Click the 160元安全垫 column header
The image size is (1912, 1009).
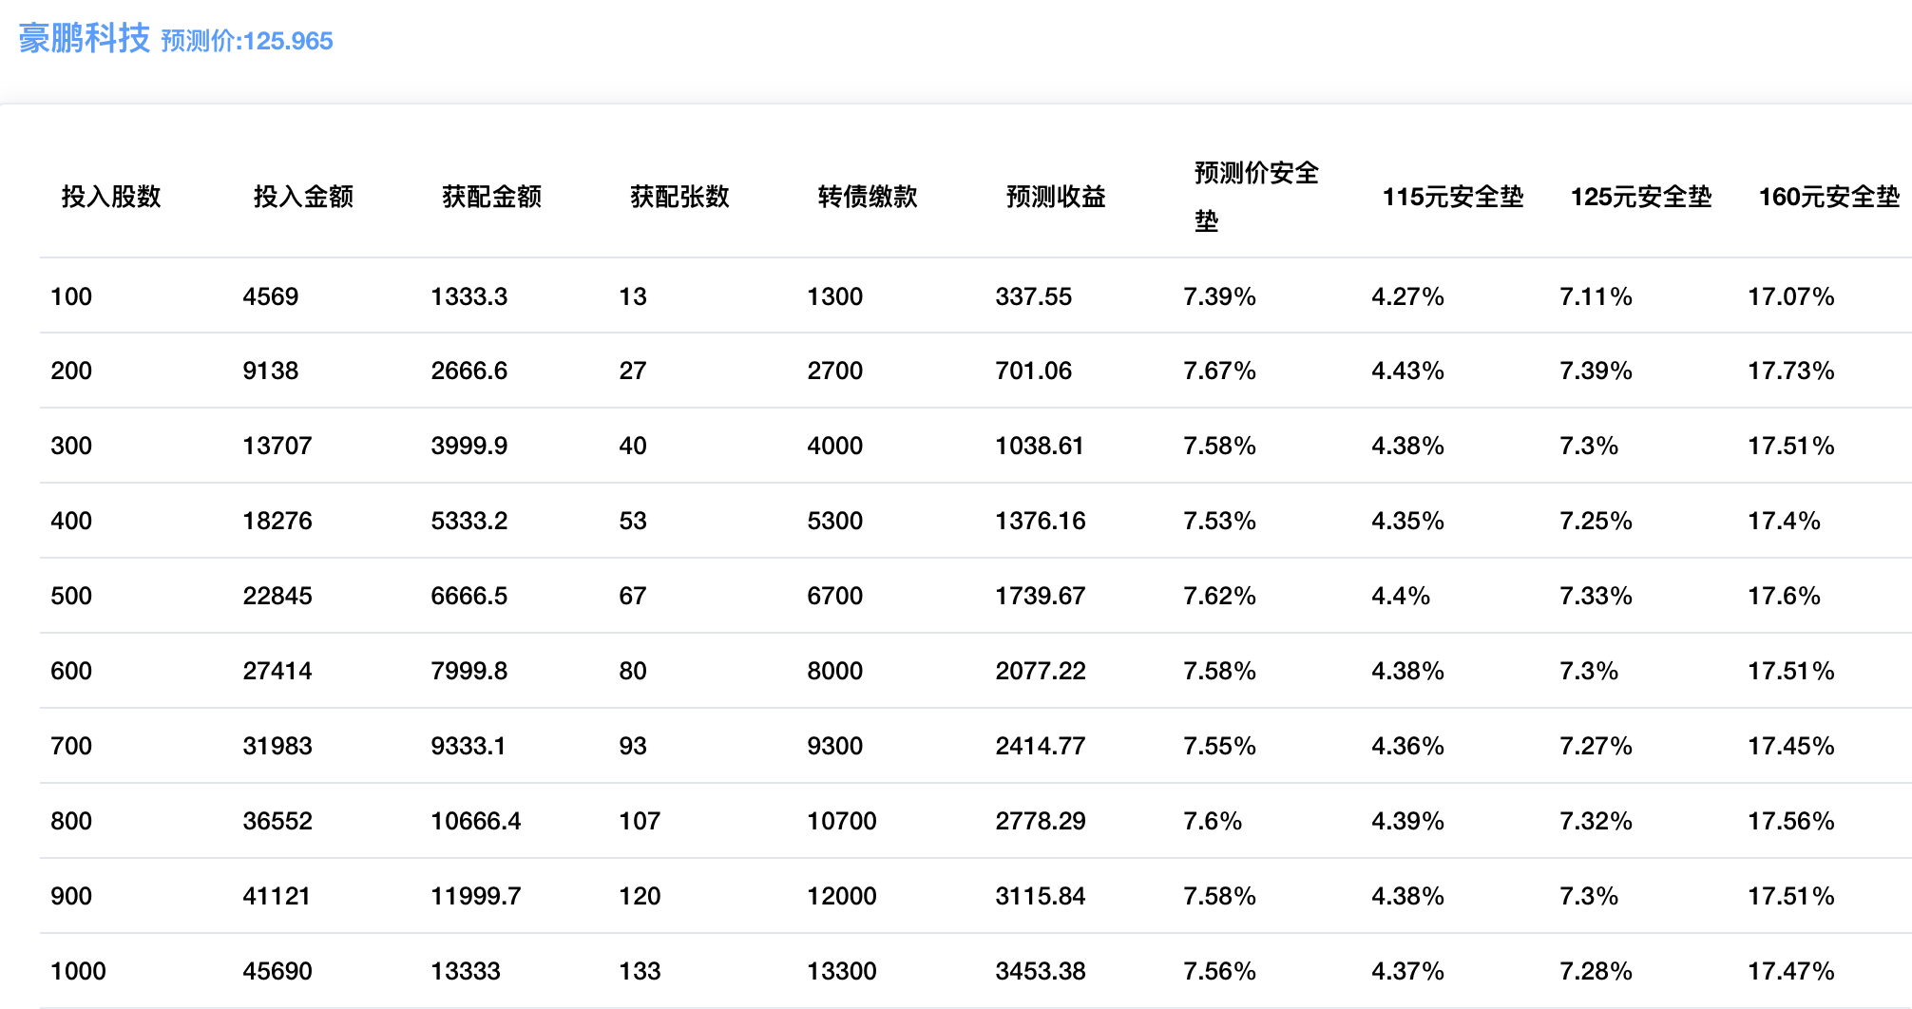click(x=1828, y=197)
